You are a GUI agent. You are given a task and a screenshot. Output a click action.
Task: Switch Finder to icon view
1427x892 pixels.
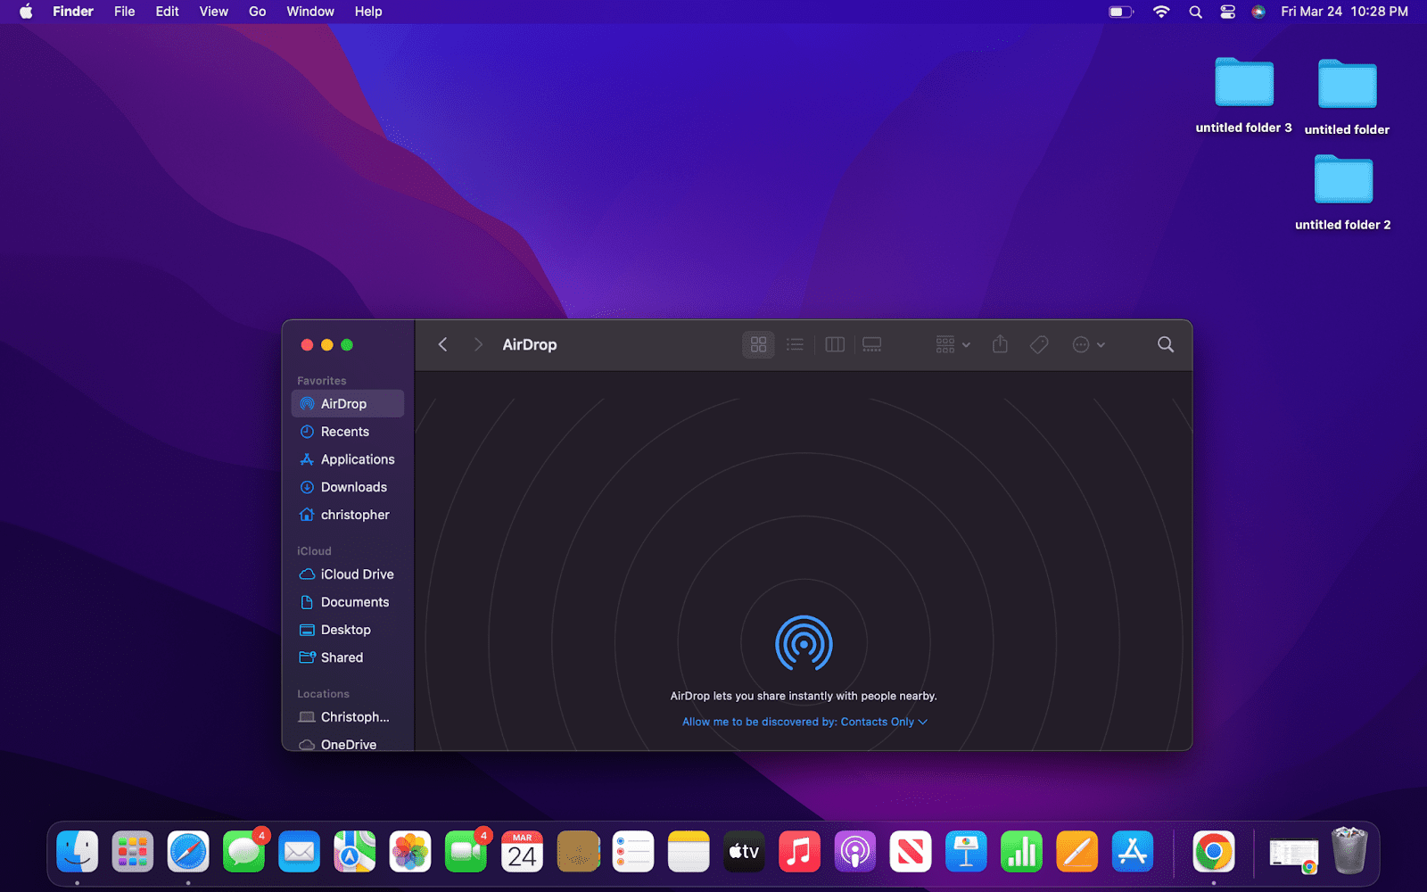[x=758, y=344]
